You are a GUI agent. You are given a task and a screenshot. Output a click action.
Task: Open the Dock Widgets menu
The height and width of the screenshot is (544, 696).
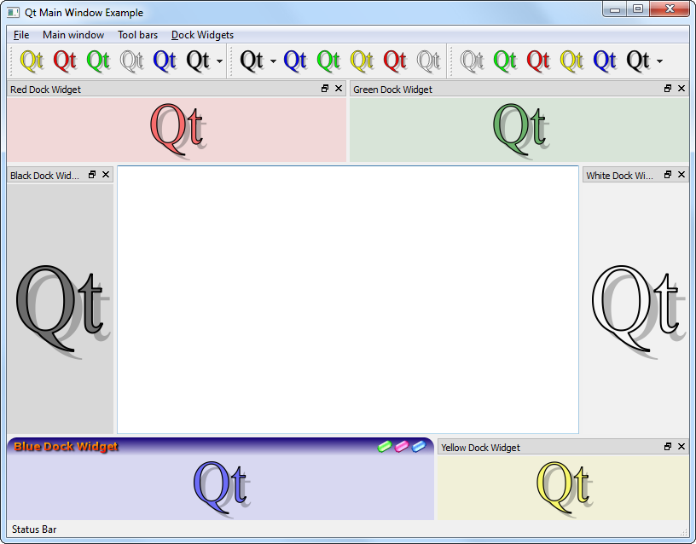click(x=202, y=35)
